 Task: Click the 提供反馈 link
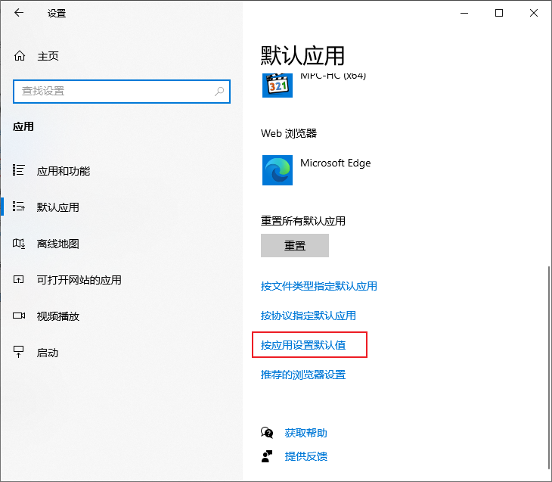click(x=306, y=456)
